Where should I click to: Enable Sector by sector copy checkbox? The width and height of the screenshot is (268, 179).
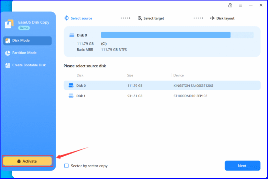point(66,166)
